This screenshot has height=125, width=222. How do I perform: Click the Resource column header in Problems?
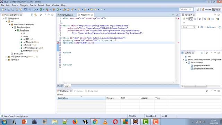(x=113, y=98)
